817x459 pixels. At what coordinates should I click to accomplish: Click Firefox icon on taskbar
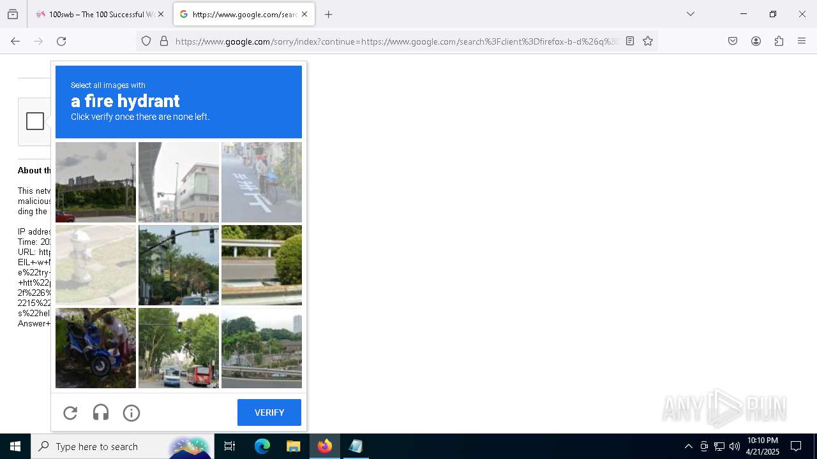[324, 446]
